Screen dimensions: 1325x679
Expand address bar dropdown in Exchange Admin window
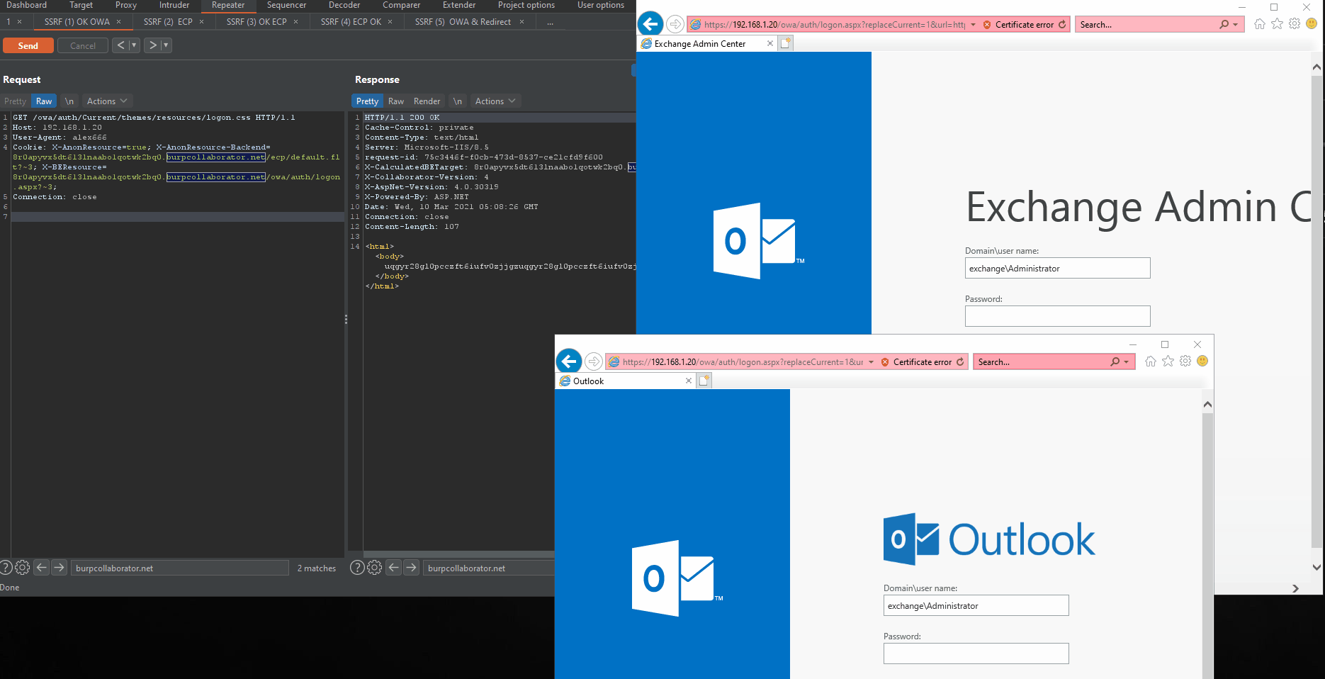tap(973, 25)
